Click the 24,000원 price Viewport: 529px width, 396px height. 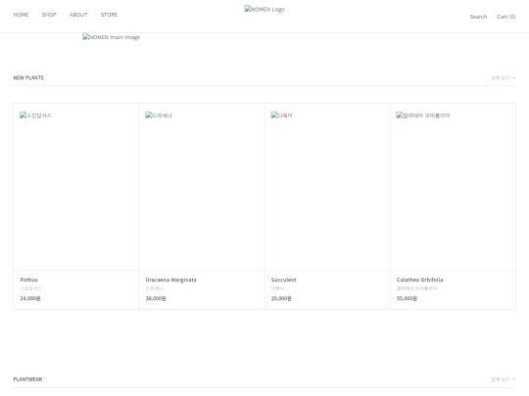pyautogui.click(x=30, y=298)
